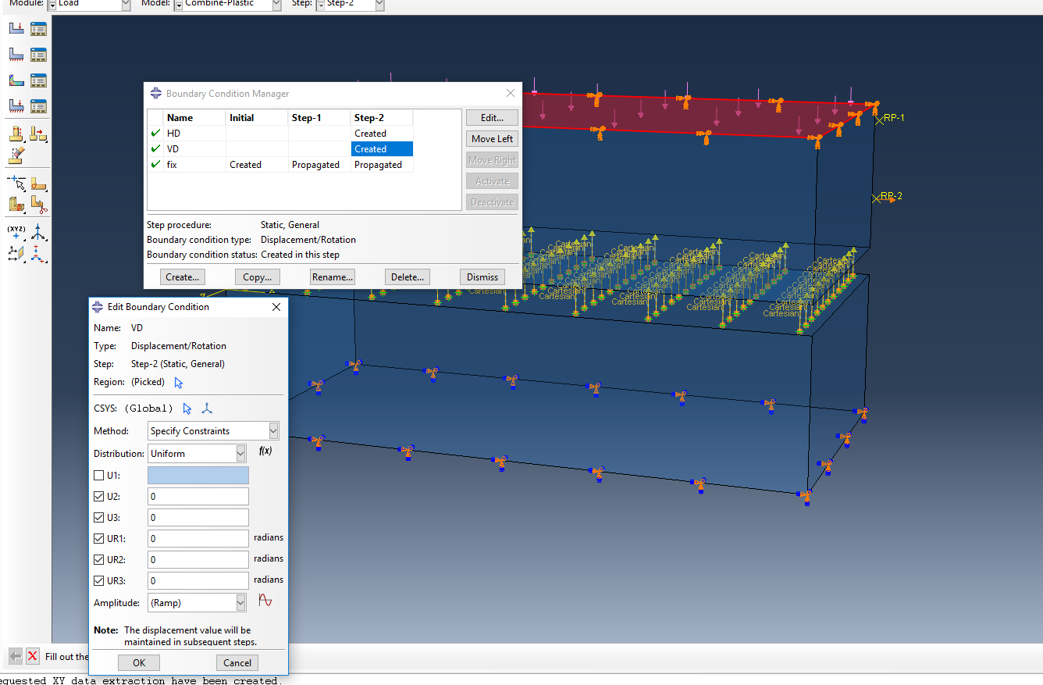
Task: Click the Region edit picker arrow
Action: click(x=179, y=383)
